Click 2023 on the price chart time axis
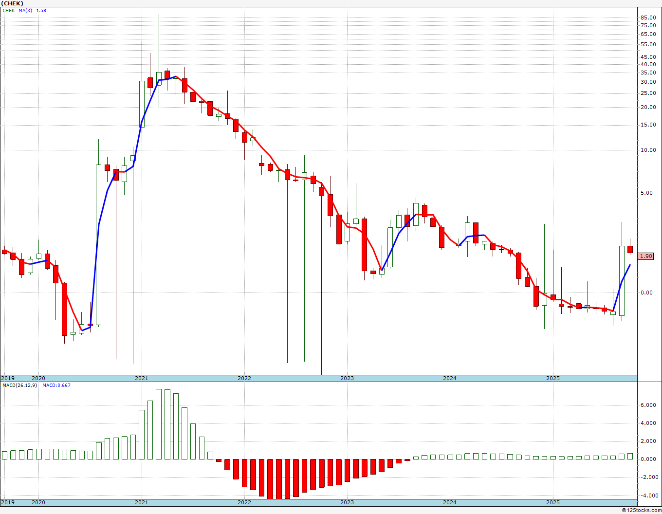Image resolution: width=662 pixels, height=514 pixels. click(347, 378)
